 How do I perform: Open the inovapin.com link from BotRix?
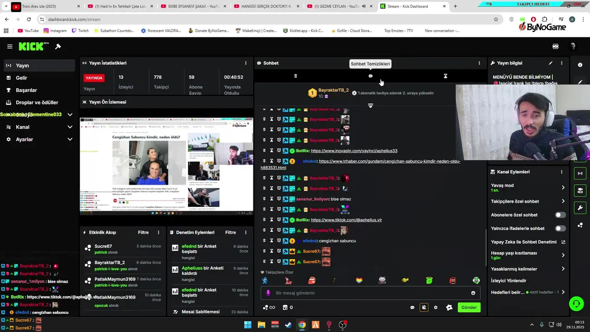[354, 151]
